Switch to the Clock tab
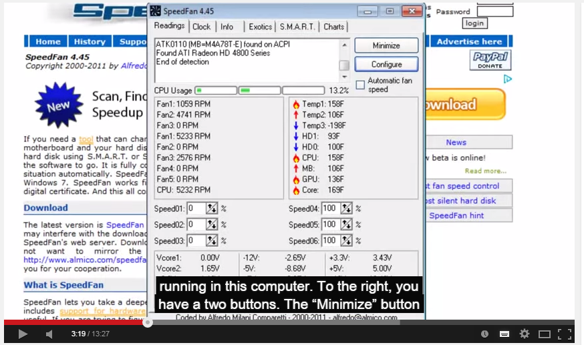584x345 pixels. 202,27
